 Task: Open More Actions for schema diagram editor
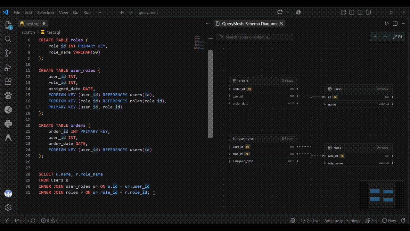point(404,23)
